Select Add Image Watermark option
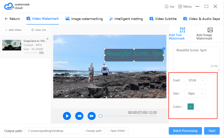This screenshot has width=224, height=138. pyautogui.click(x=210, y=34)
